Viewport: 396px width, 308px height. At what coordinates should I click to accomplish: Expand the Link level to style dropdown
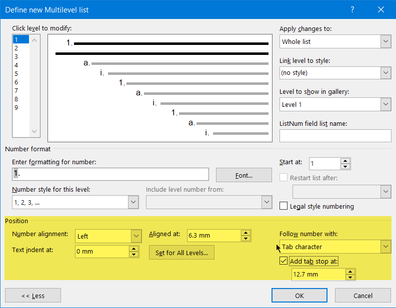point(385,72)
